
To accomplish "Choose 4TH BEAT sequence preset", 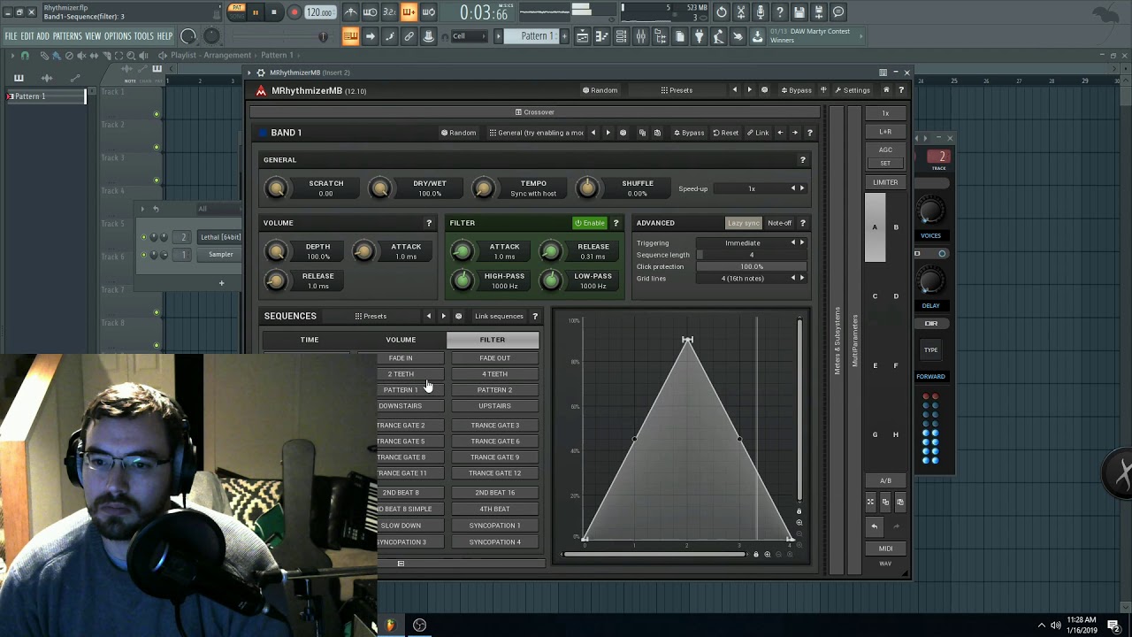I will pyautogui.click(x=494, y=509).
